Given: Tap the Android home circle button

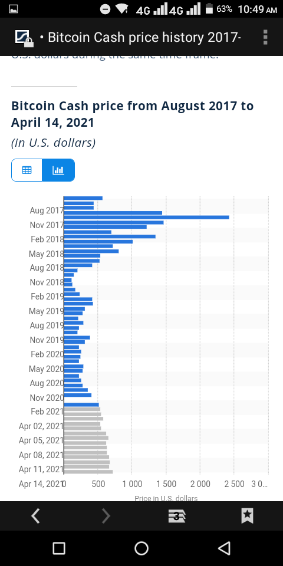Looking at the screenshot, I should click(x=141, y=548).
